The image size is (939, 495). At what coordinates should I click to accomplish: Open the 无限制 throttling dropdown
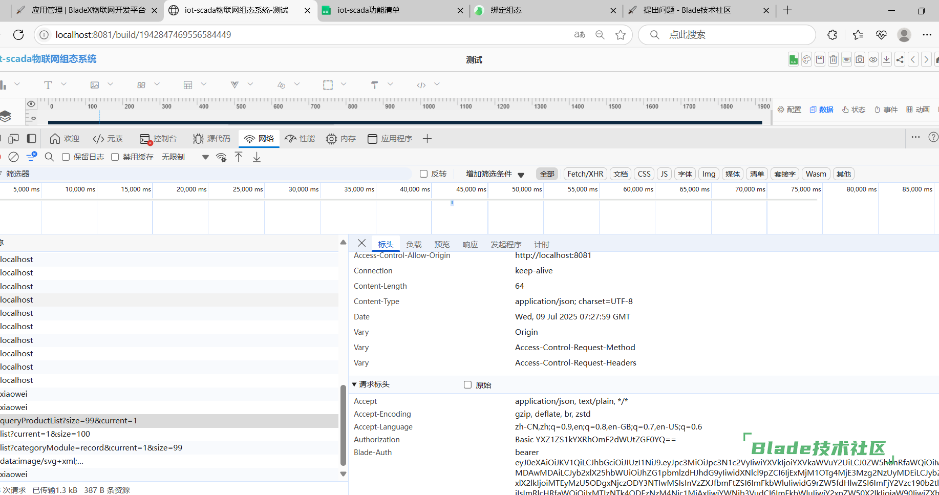click(185, 157)
